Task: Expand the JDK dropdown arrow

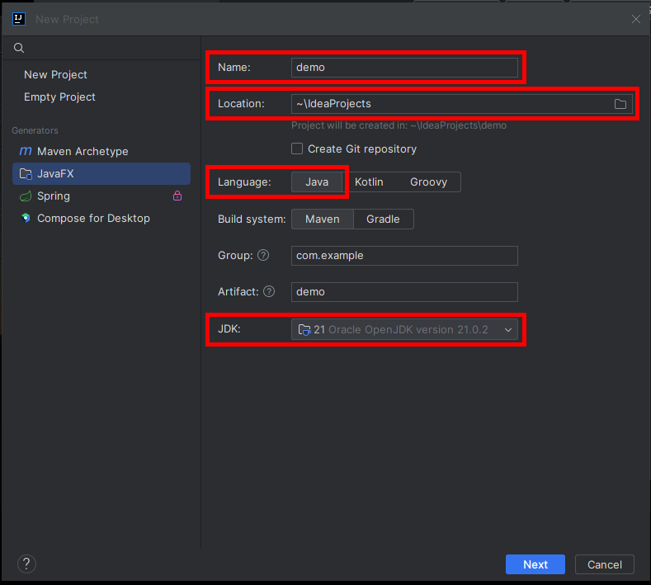Action: click(508, 330)
